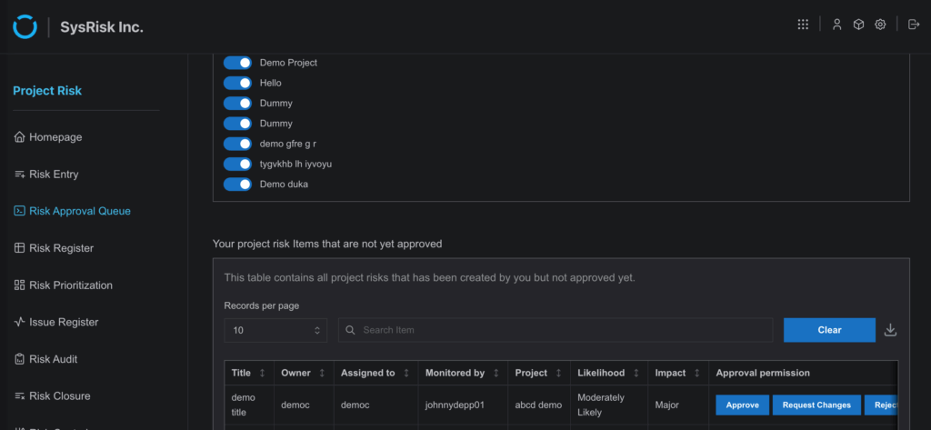Sort by Monitored by column arrows
This screenshot has width=931, height=430.
tap(496, 373)
